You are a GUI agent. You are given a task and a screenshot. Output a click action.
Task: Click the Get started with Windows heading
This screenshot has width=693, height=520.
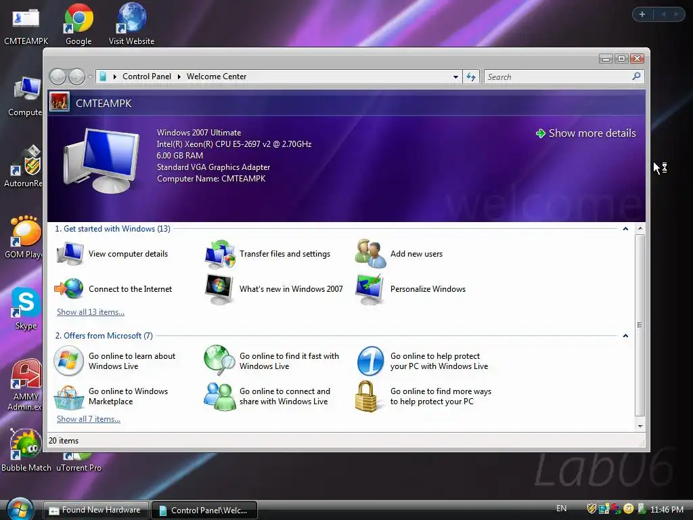coord(113,229)
